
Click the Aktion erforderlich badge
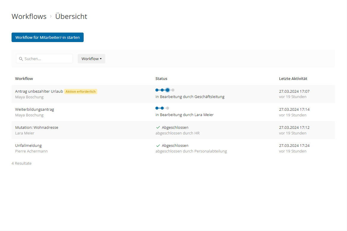click(81, 92)
